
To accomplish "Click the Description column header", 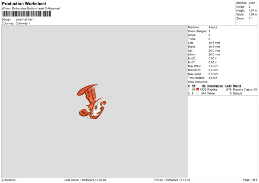I will tap(215, 86).
